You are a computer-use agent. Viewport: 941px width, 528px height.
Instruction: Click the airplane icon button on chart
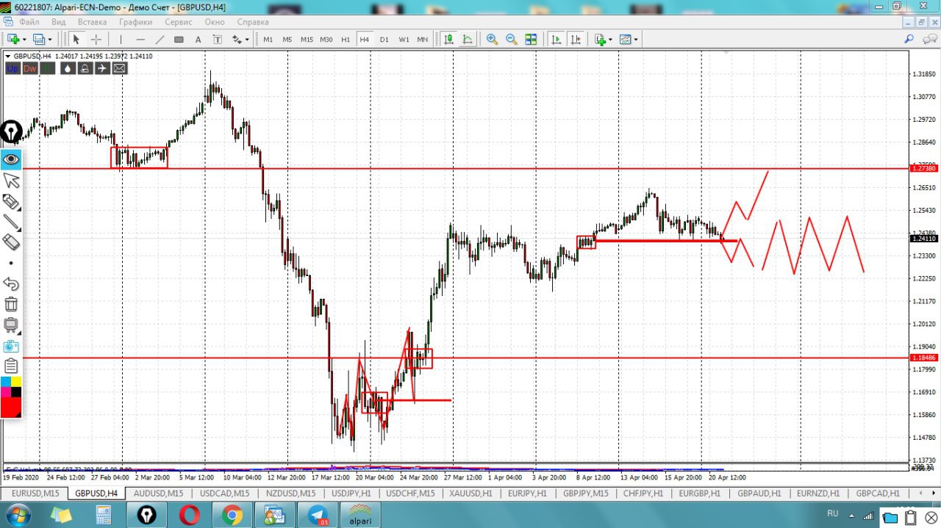[x=101, y=68]
